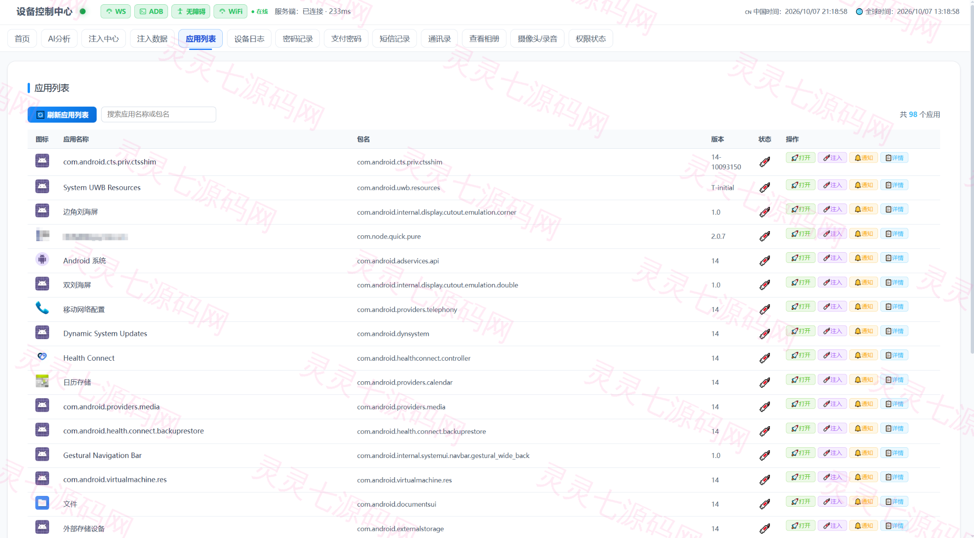Click status icon in Gestural Navigation Bar row
Screen dimensions: 974x538
(x=765, y=455)
